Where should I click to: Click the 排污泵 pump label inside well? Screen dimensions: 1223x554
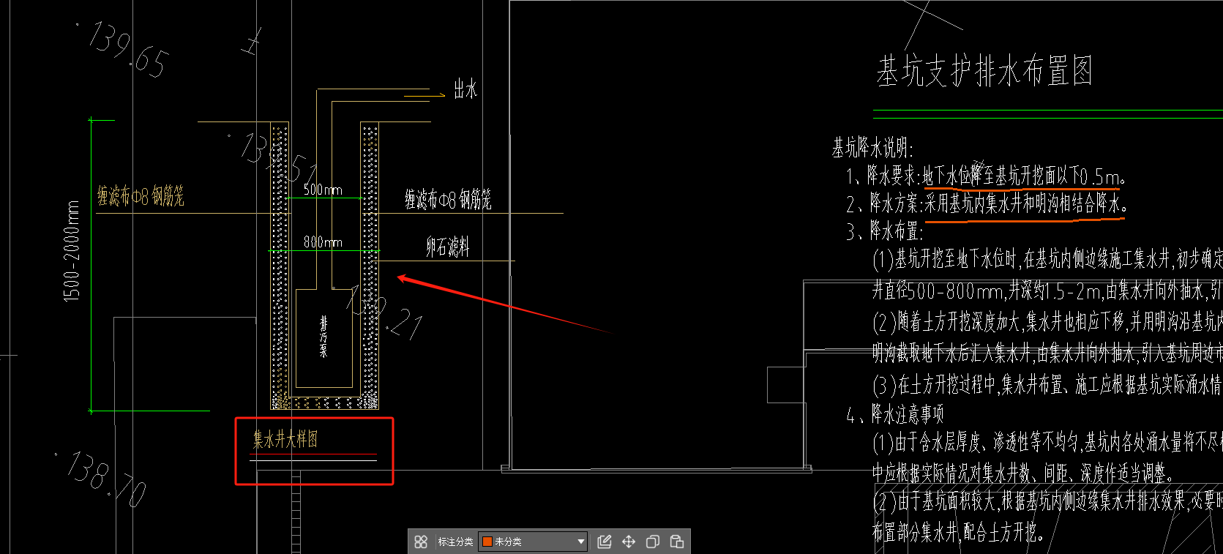[323, 337]
